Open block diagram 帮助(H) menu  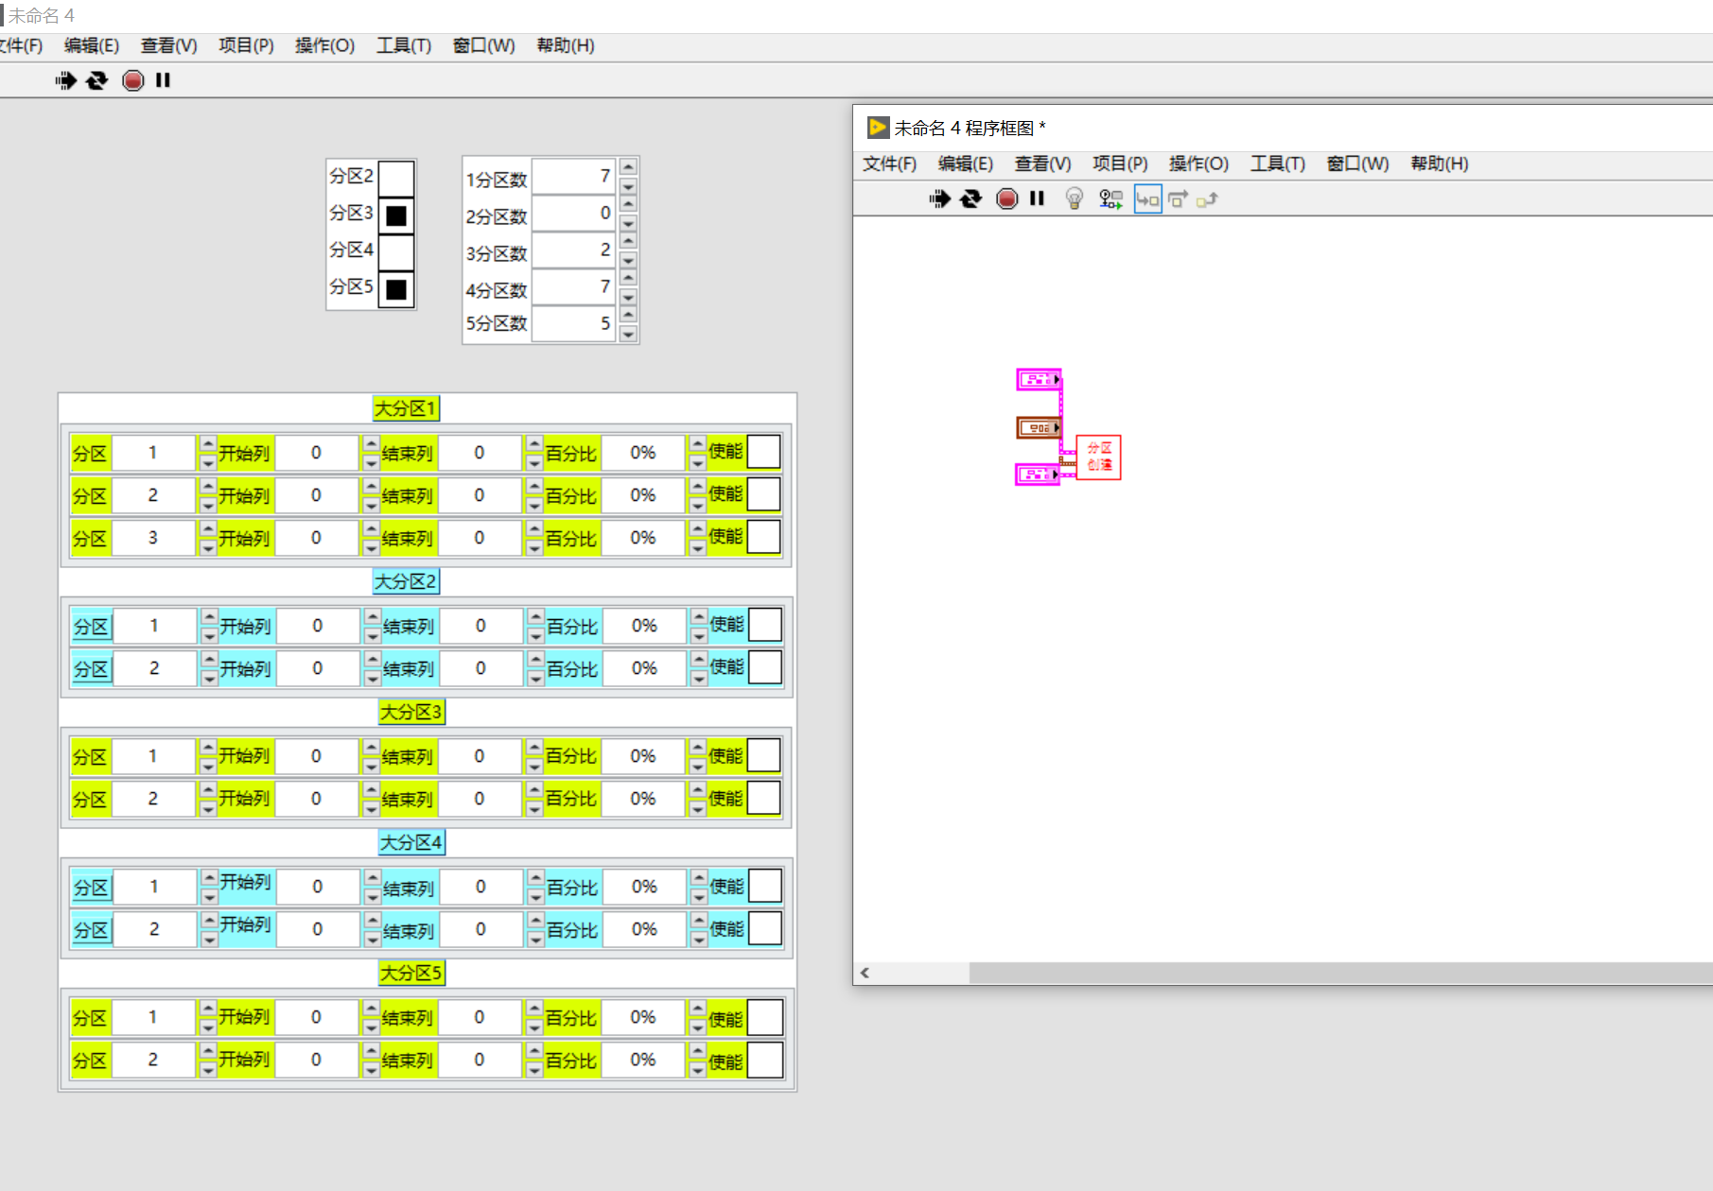tap(1440, 164)
